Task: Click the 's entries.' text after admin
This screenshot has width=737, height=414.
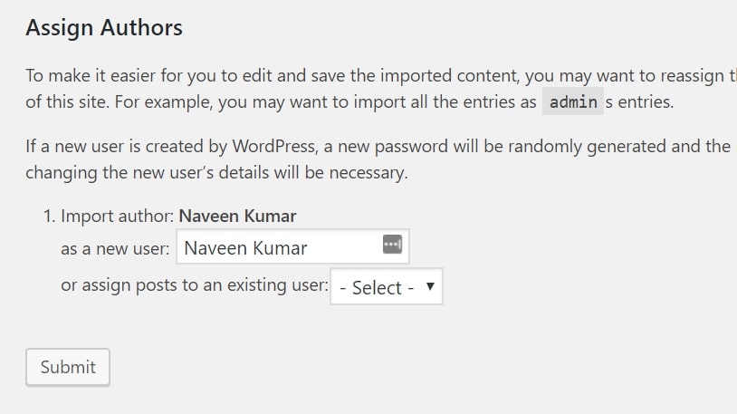Action: (x=639, y=102)
